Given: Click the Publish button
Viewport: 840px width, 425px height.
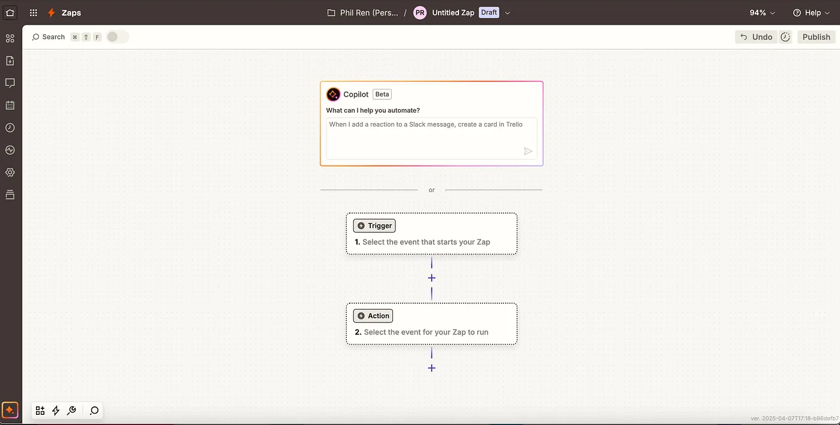Looking at the screenshot, I should pos(816,37).
